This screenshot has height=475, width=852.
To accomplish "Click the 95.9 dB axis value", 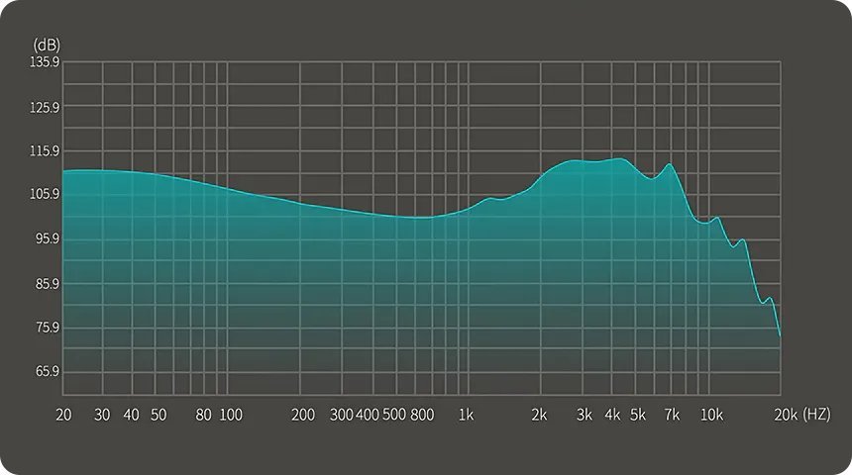I will (x=48, y=238).
